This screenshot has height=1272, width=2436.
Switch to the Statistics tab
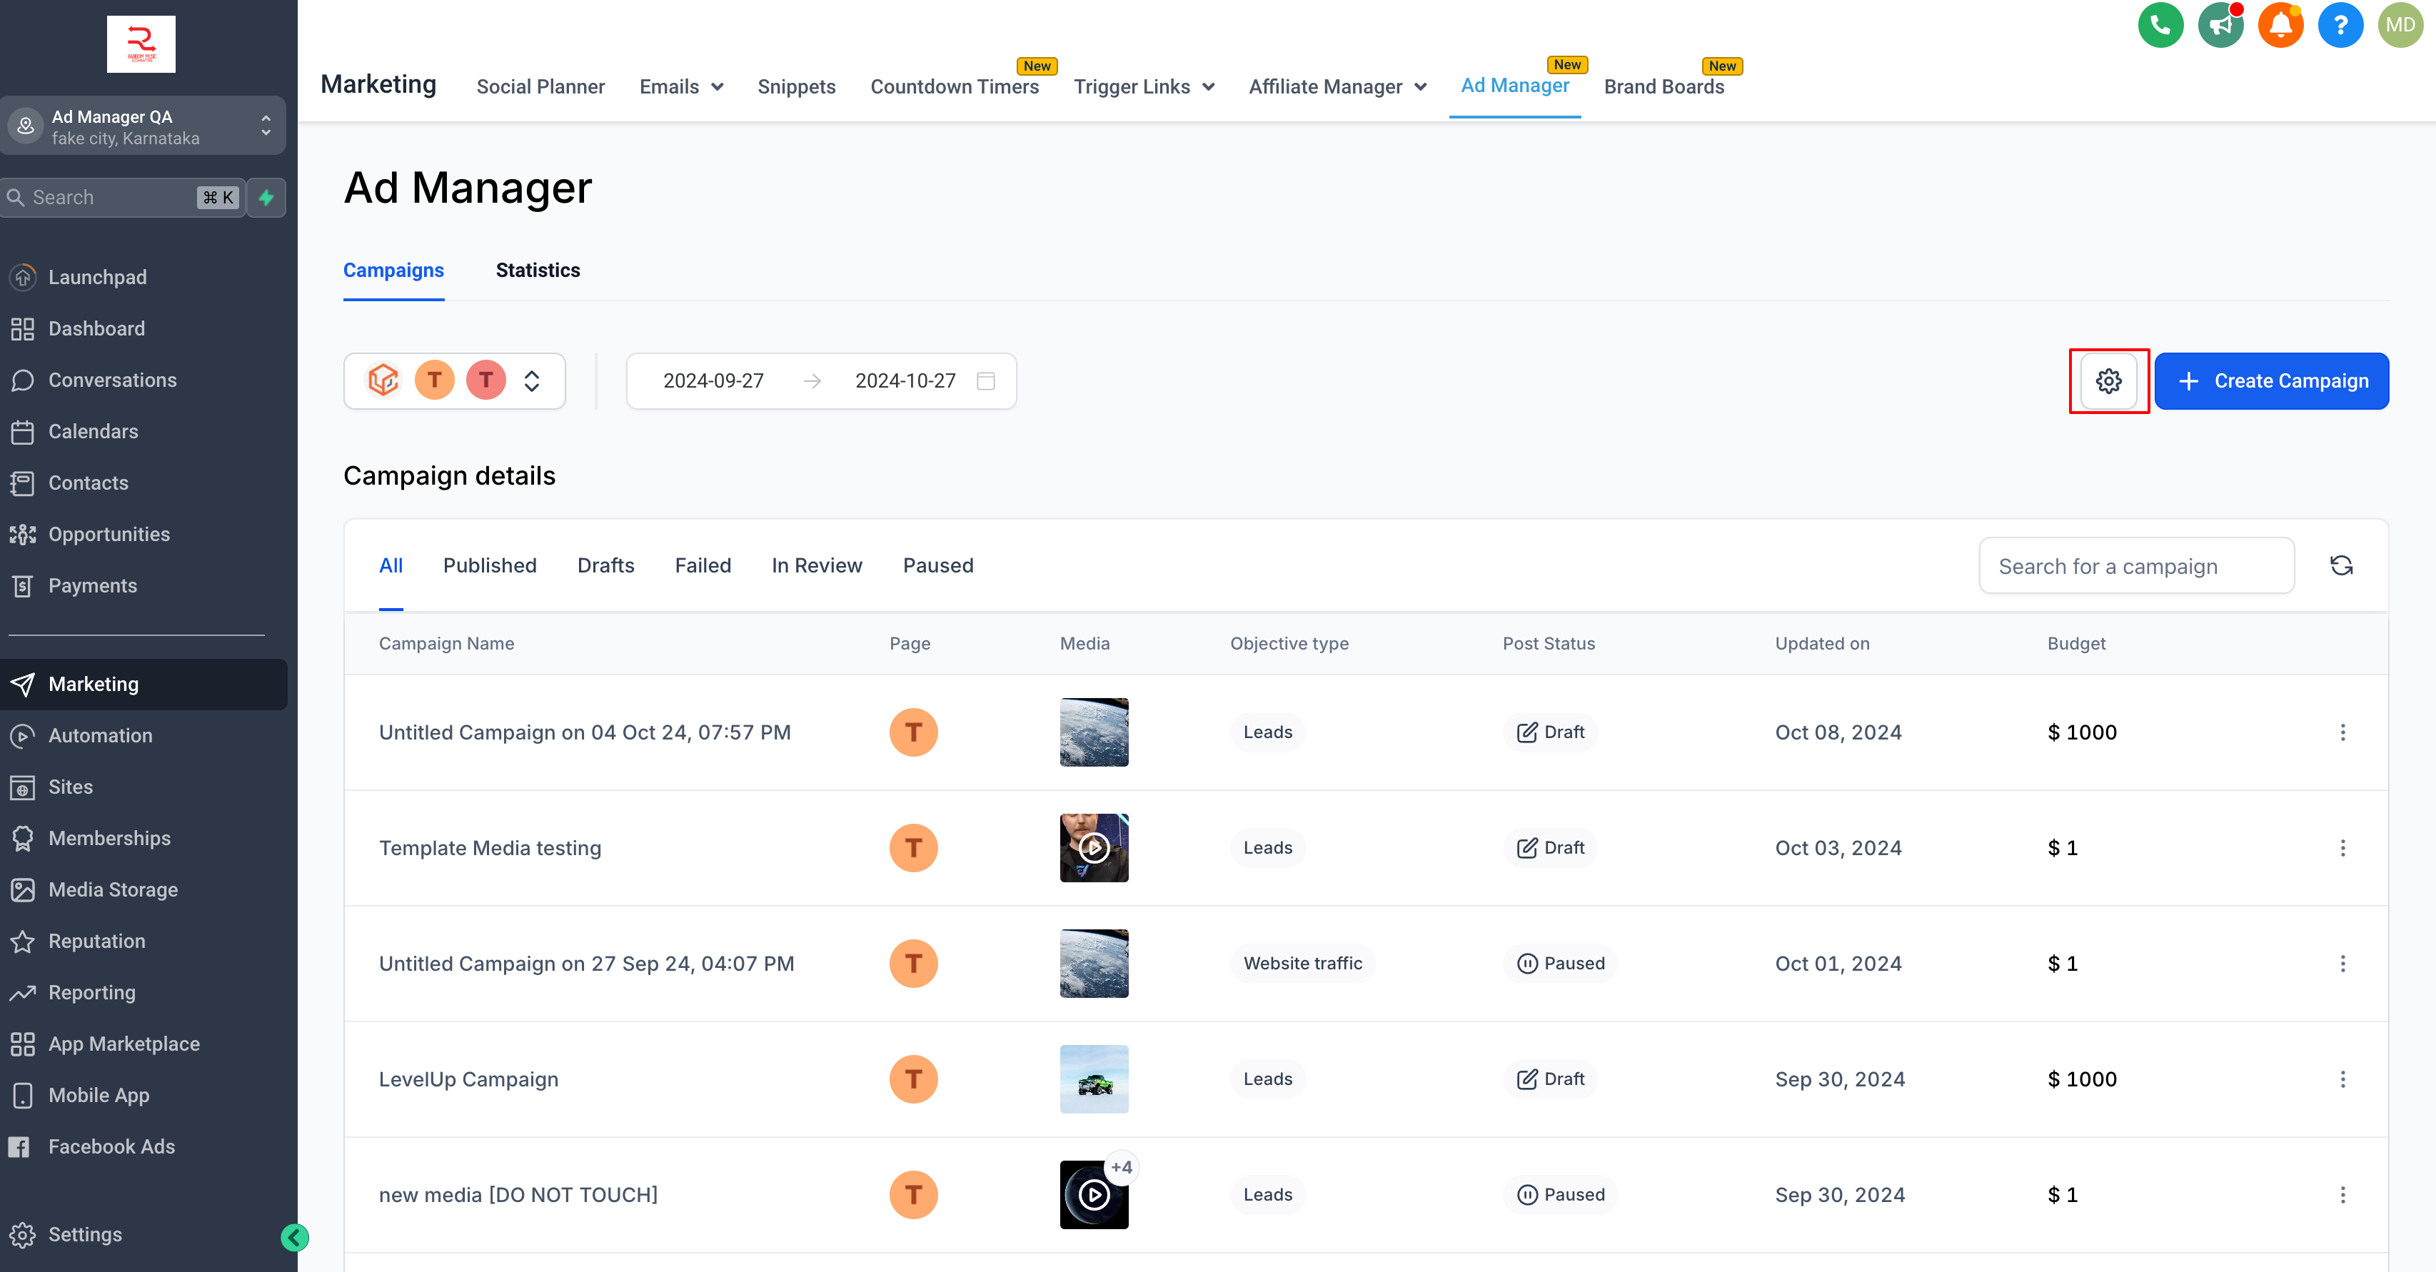[537, 271]
